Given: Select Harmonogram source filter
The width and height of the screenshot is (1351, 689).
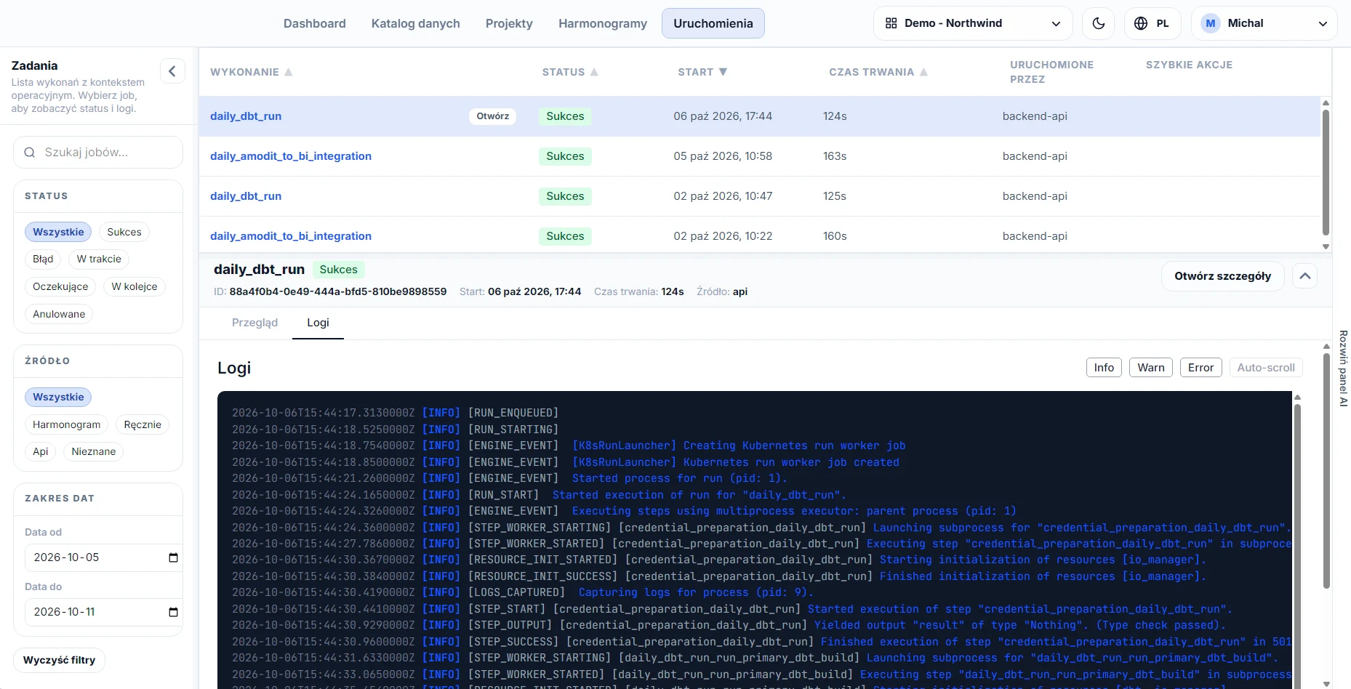Looking at the screenshot, I should (67, 424).
